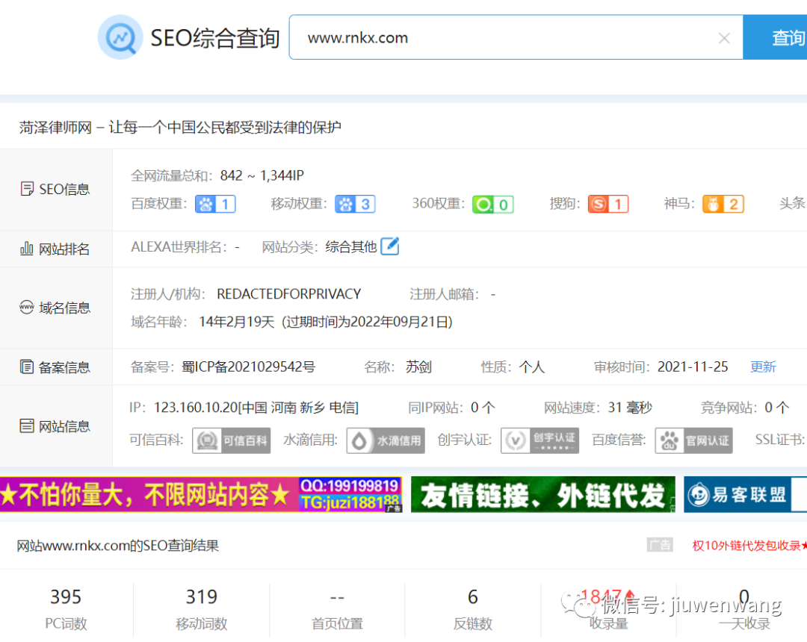Screen dimensions: 807x642
Task: Click the 竞争网站 0 个 value
Action: tap(776, 408)
